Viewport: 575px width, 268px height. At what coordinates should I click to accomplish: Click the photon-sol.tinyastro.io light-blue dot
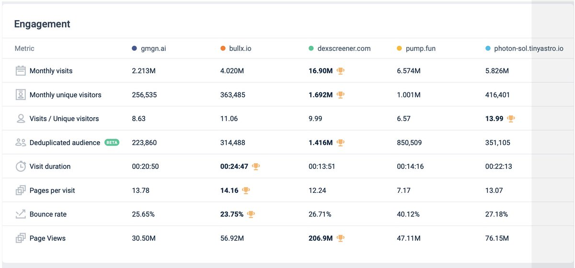click(488, 48)
